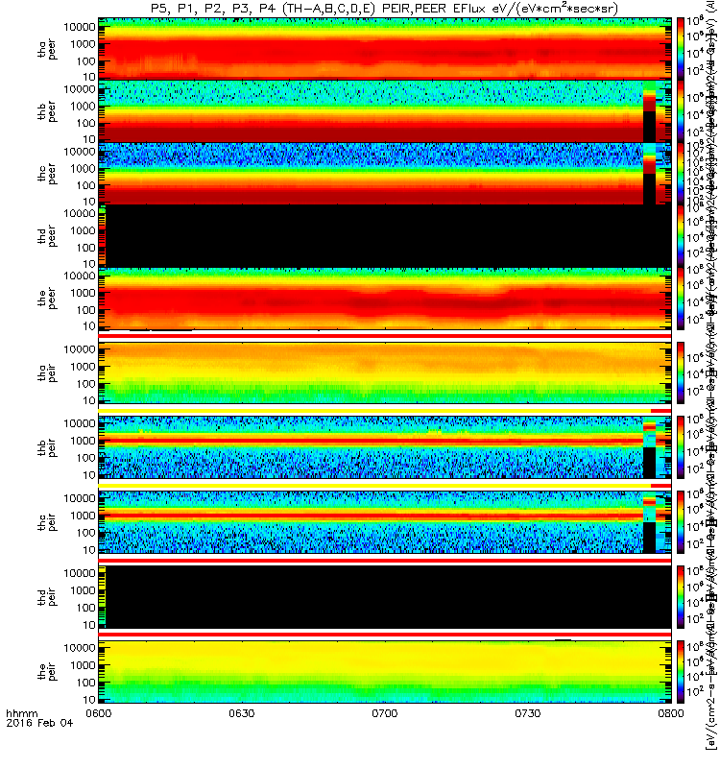Click the "2016 Feb 04" date label

click(x=39, y=723)
